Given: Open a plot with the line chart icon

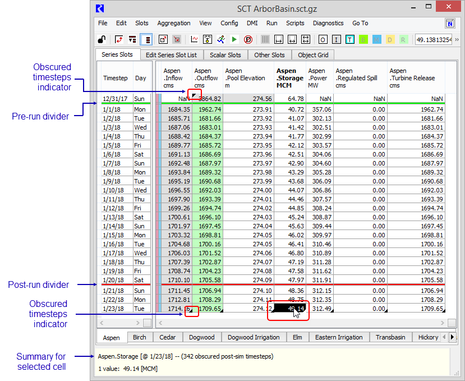Looking at the screenshot, I should click(195, 39).
